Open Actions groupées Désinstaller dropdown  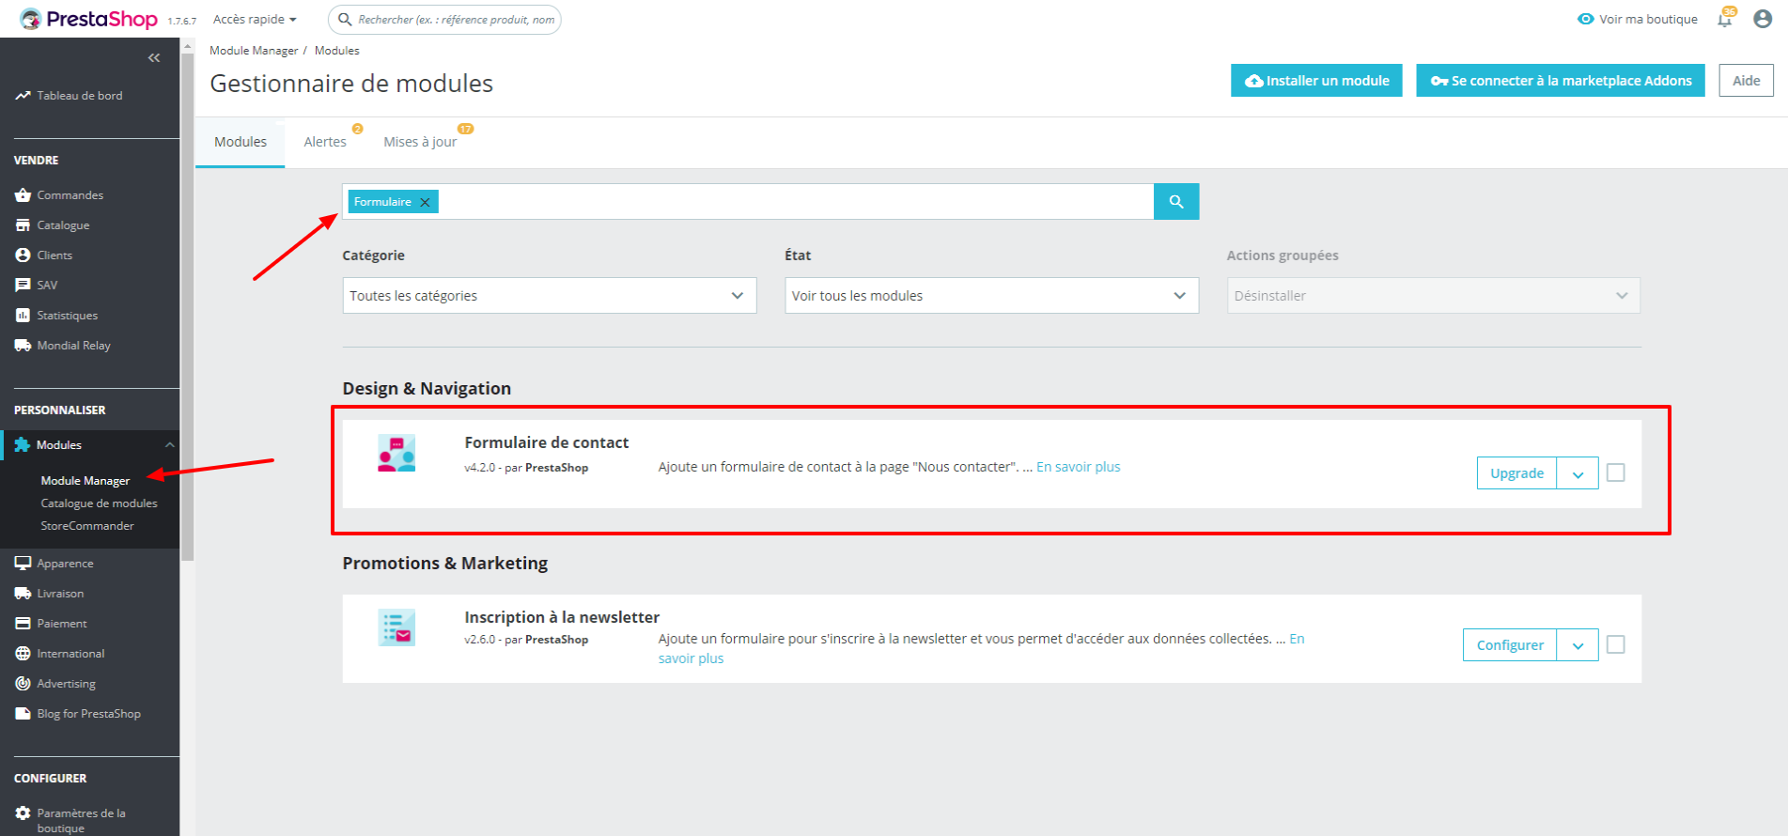(1434, 296)
